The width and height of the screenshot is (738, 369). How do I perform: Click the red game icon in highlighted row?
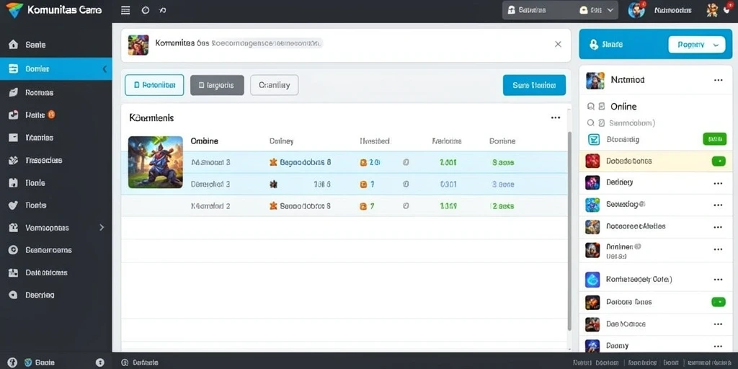(592, 161)
